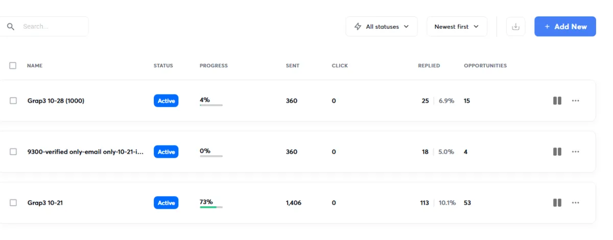Open the Grap3 10-21 campaign name
The image size is (613, 240).
45,203
